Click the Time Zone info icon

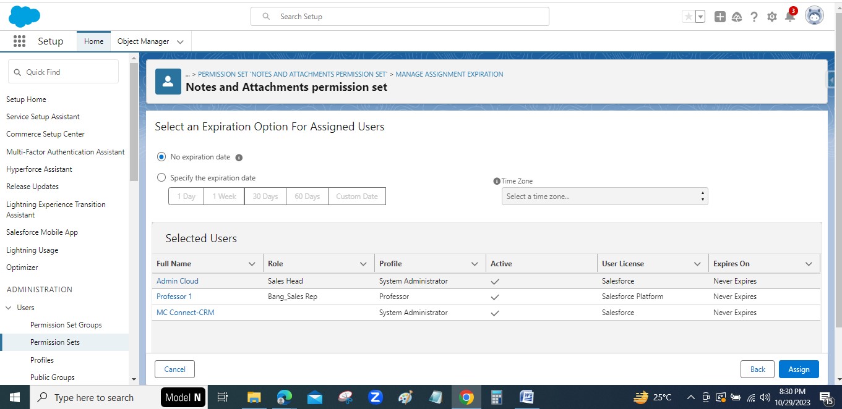tap(497, 181)
